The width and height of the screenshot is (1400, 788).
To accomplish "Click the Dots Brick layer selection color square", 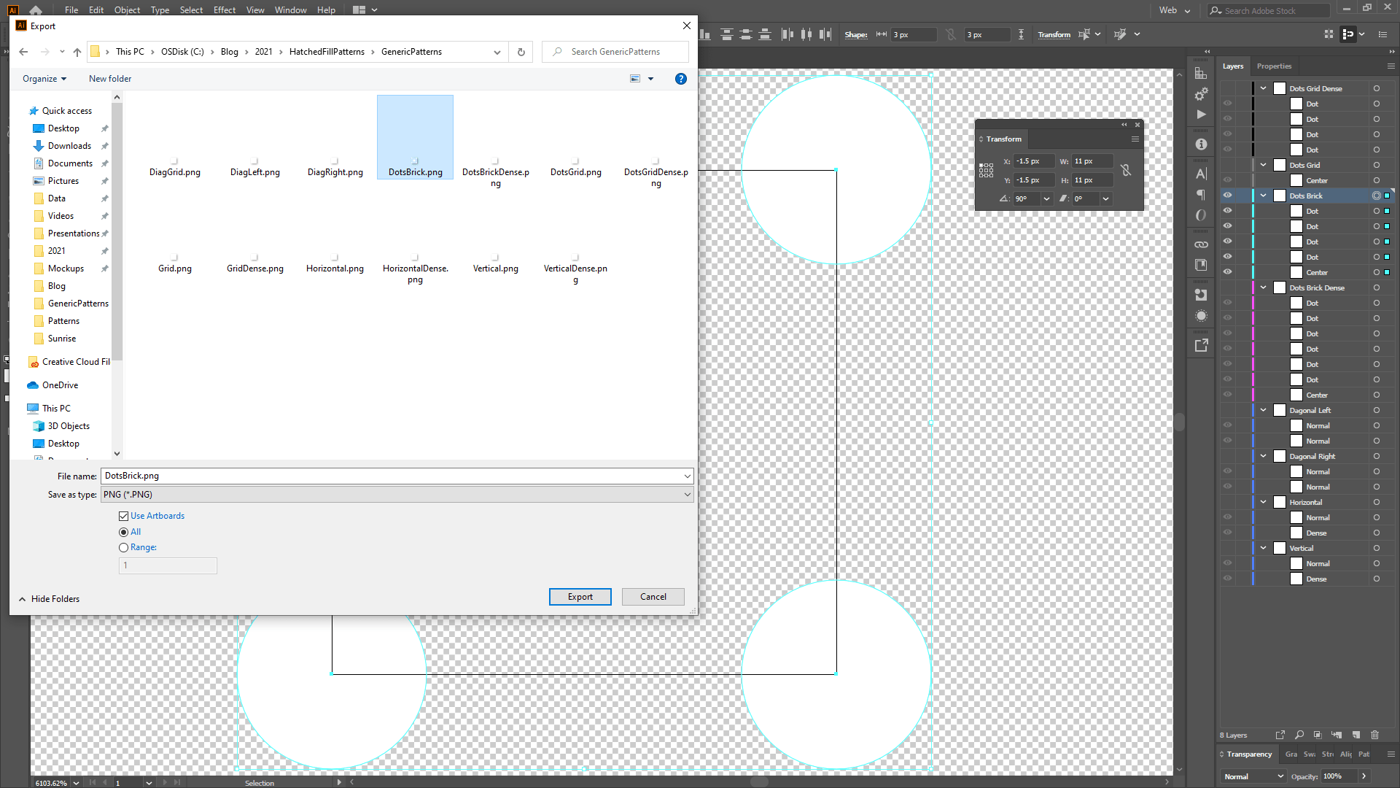I will pos(1387,196).
